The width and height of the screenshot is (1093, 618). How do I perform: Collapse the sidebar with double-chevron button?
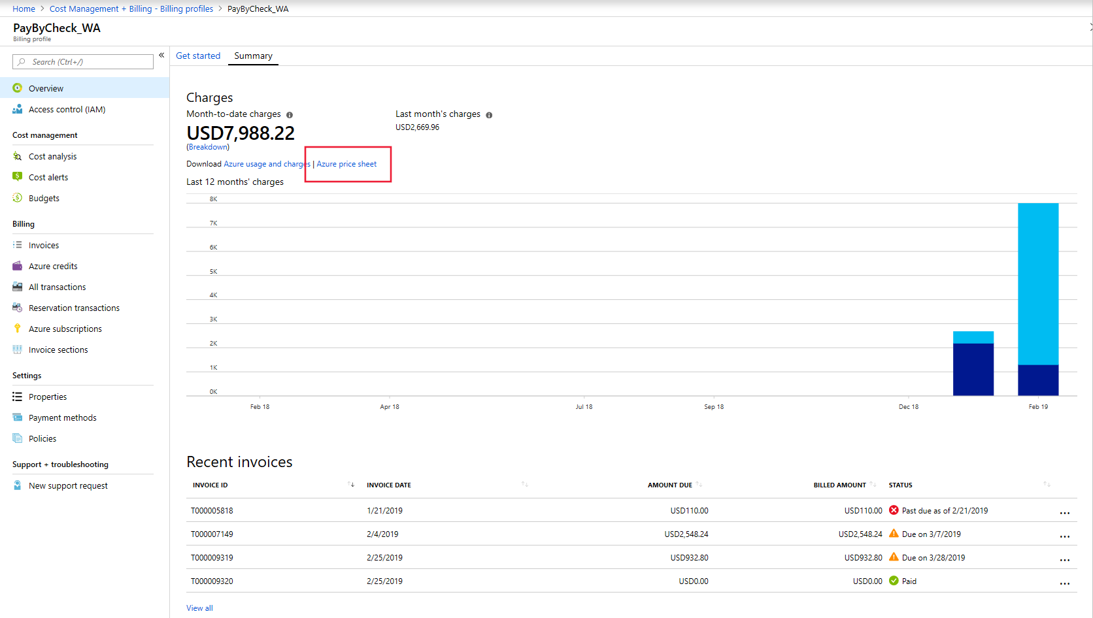click(x=161, y=56)
